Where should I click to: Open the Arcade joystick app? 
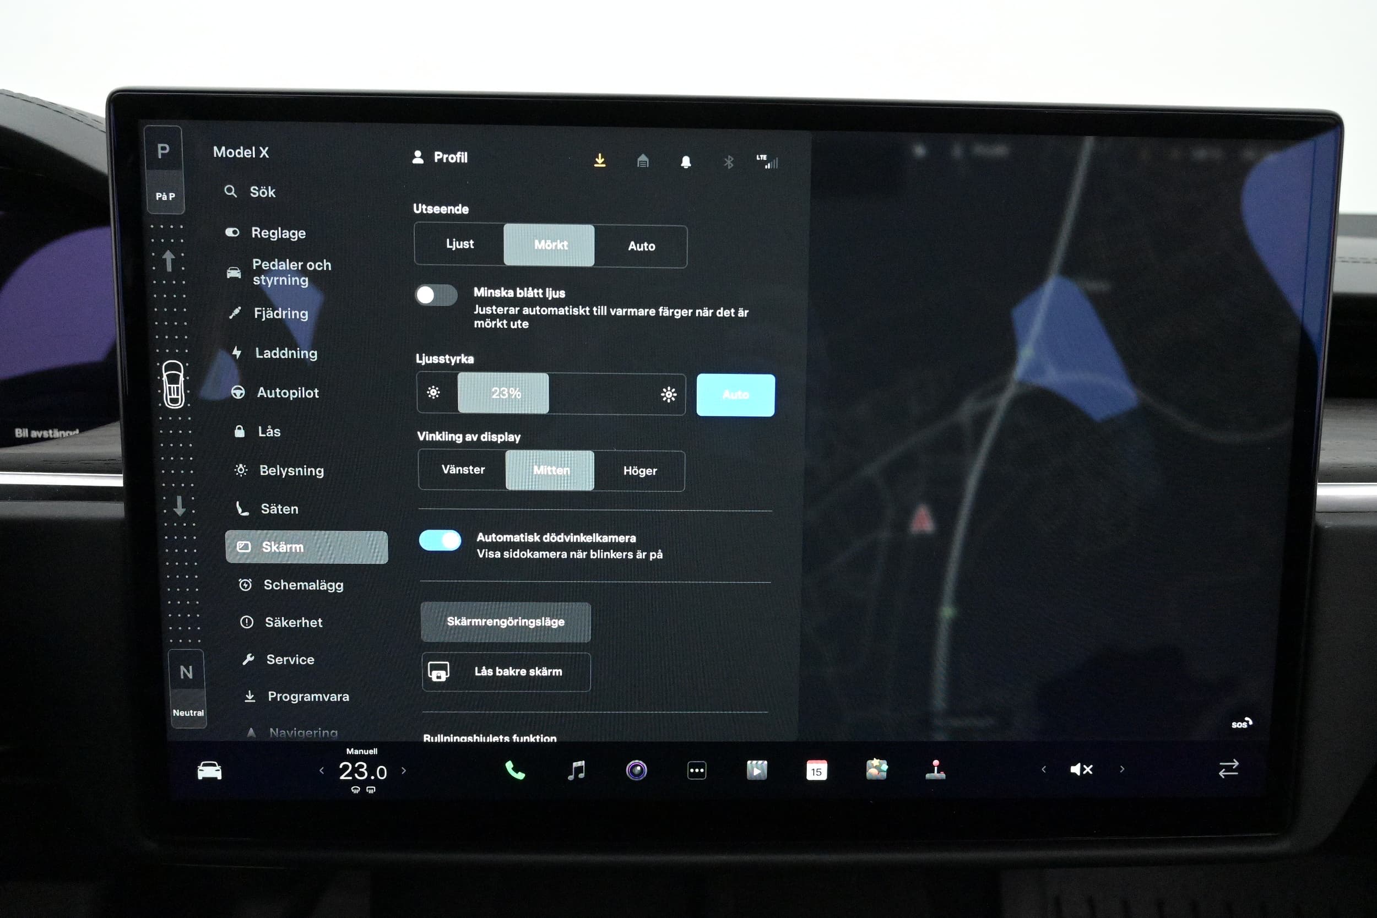[936, 769]
